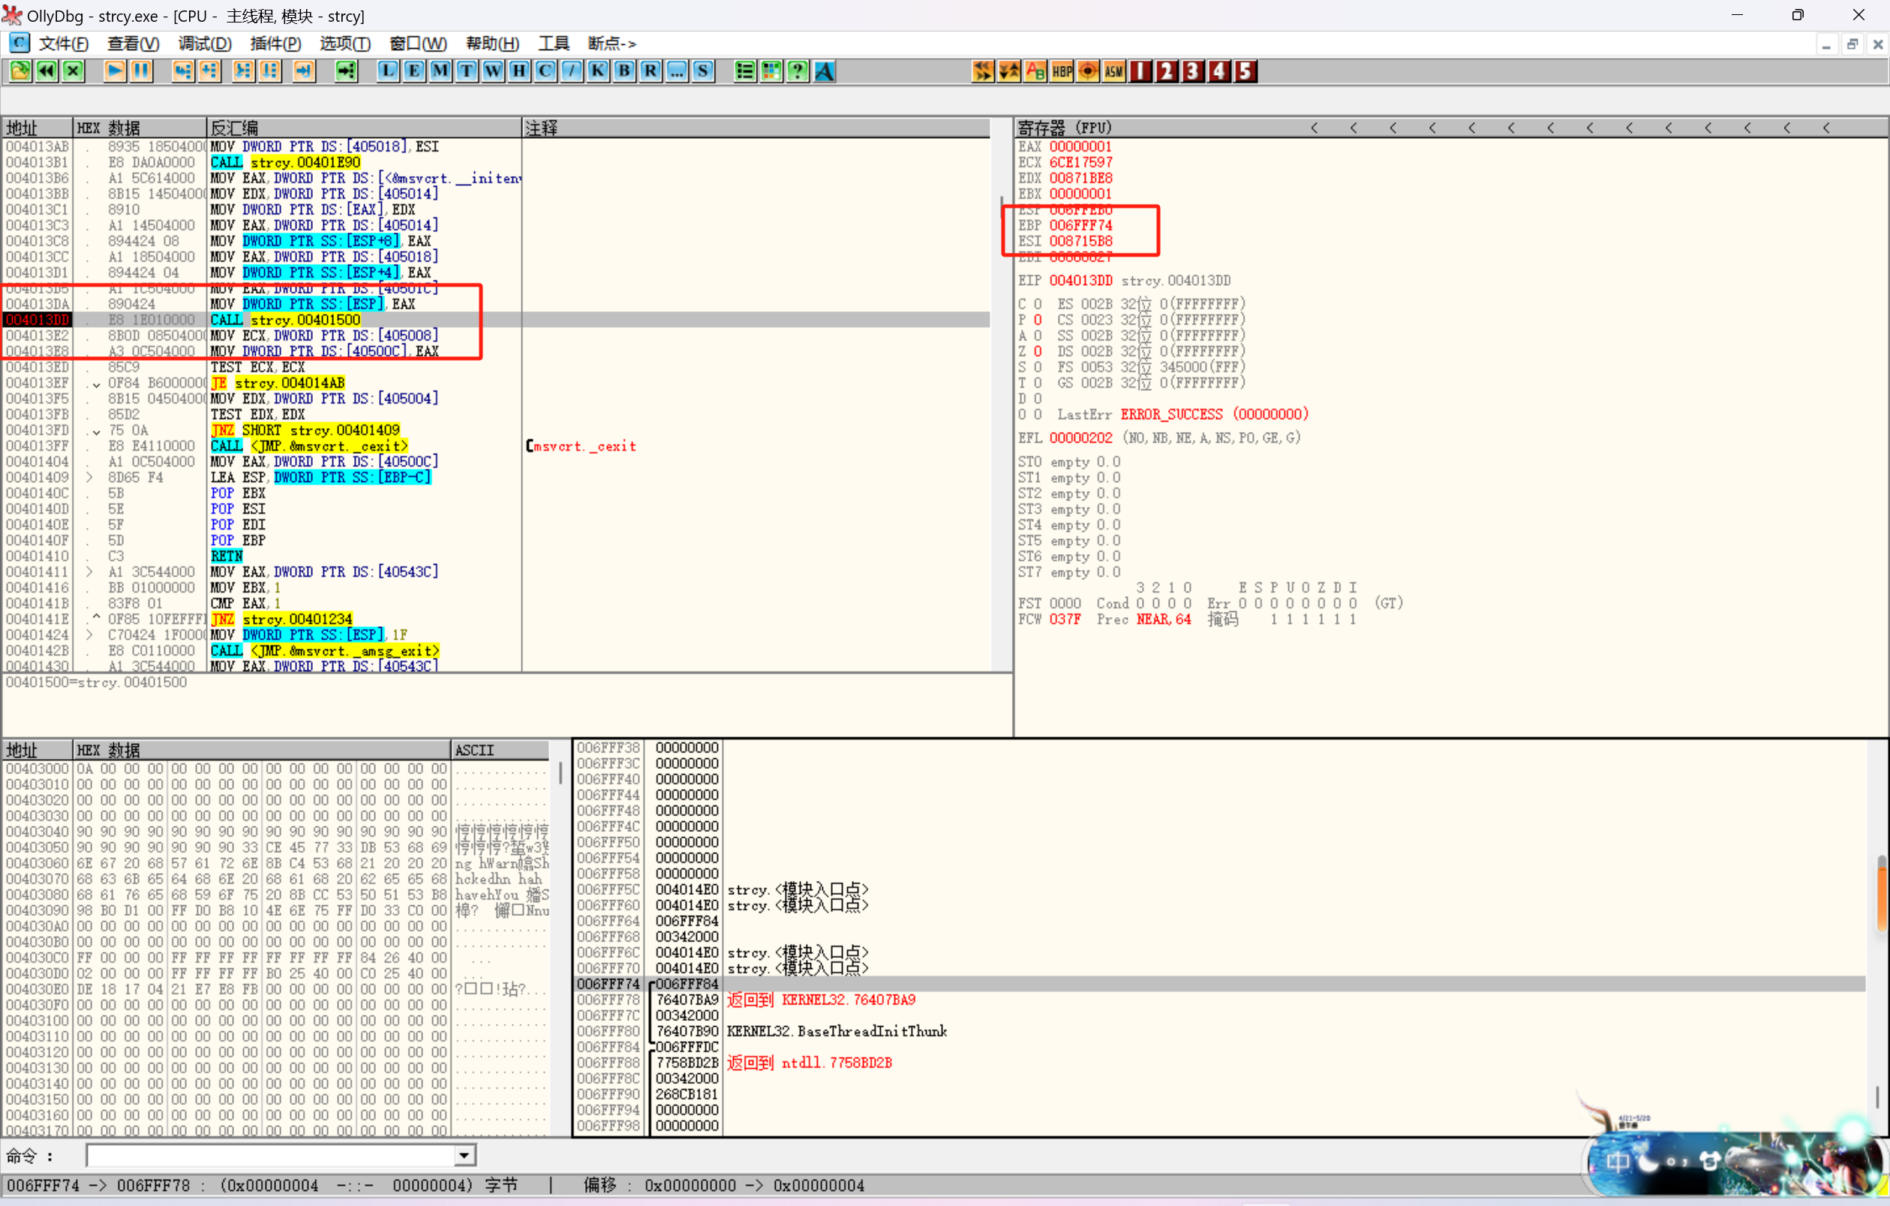Click the Z flag bit in registers
This screenshot has height=1206, width=1890.
(x=1038, y=352)
